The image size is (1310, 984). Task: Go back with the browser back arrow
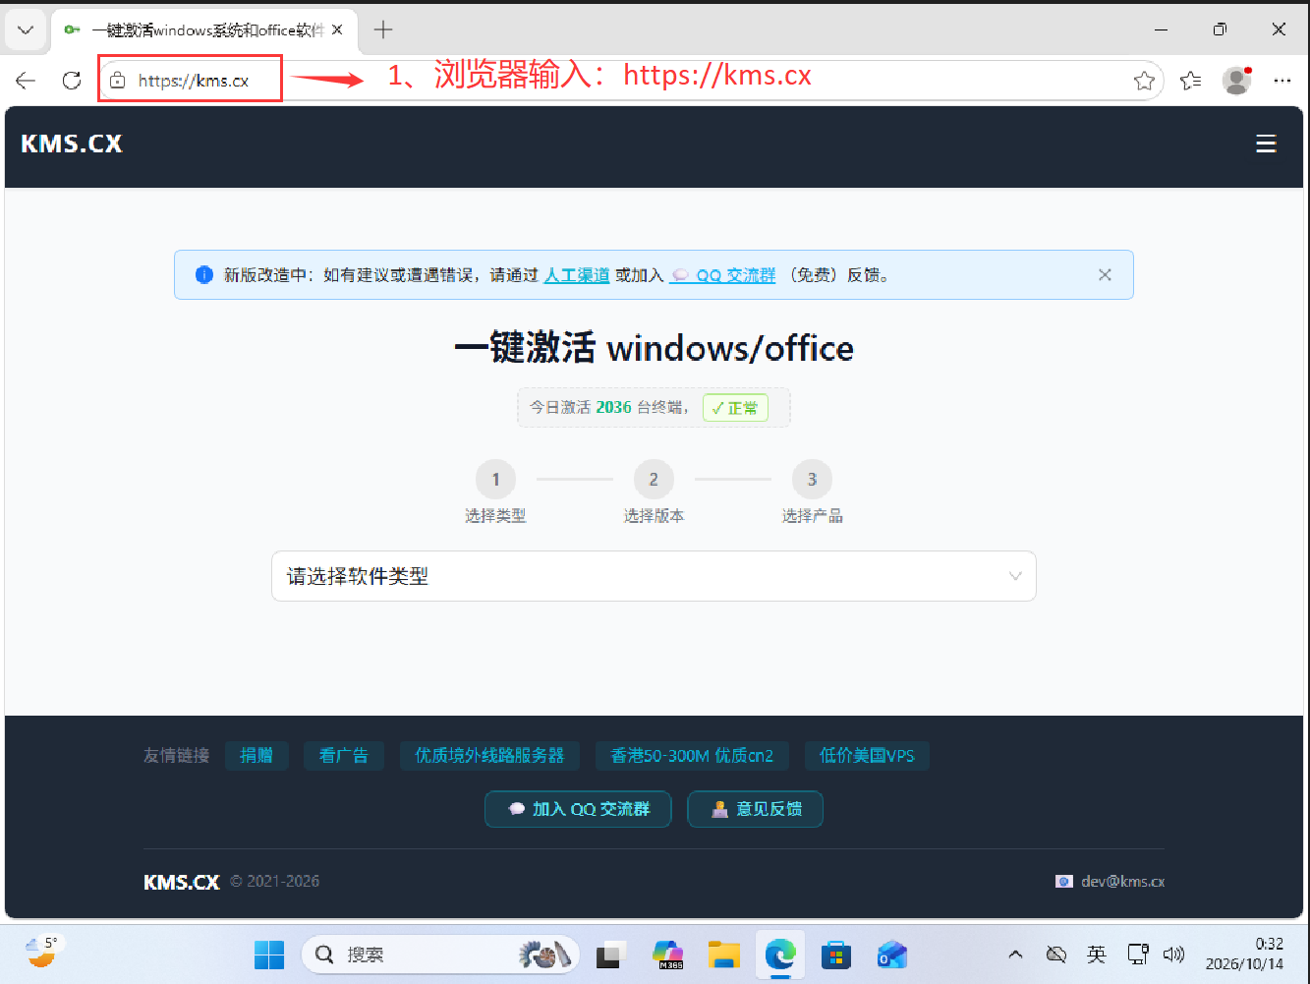(x=27, y=81)
